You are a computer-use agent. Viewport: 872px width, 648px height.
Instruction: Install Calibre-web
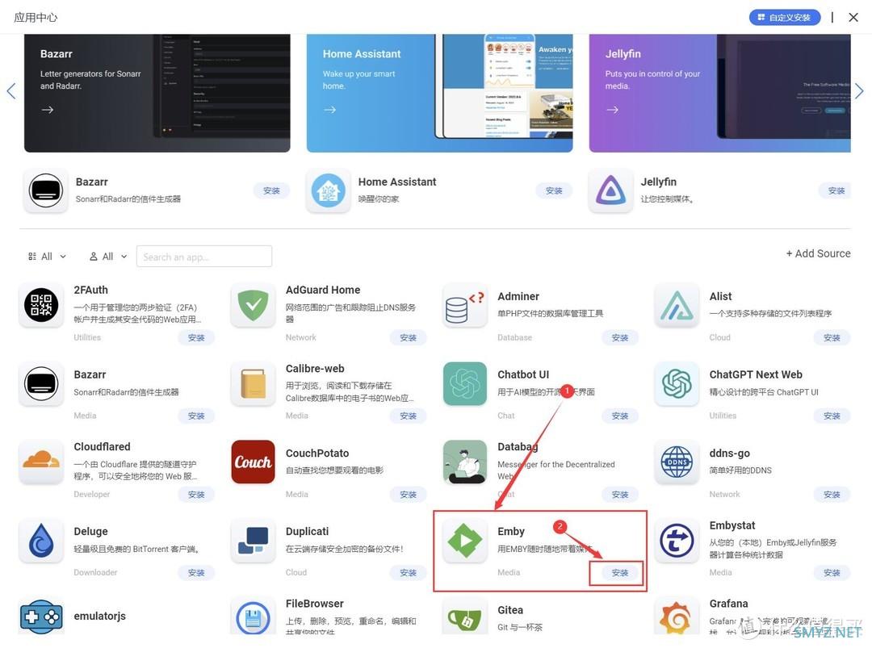[x=408, y=416]
